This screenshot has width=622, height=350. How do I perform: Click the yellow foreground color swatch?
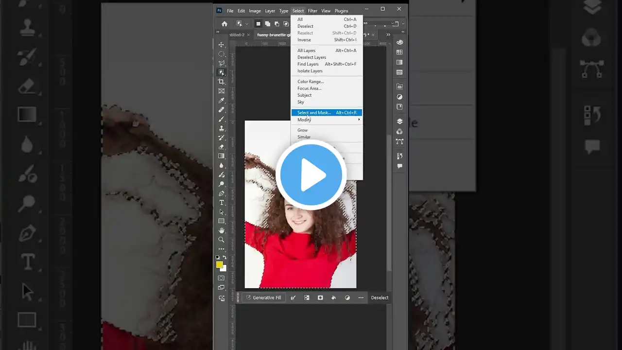(220, 265)
